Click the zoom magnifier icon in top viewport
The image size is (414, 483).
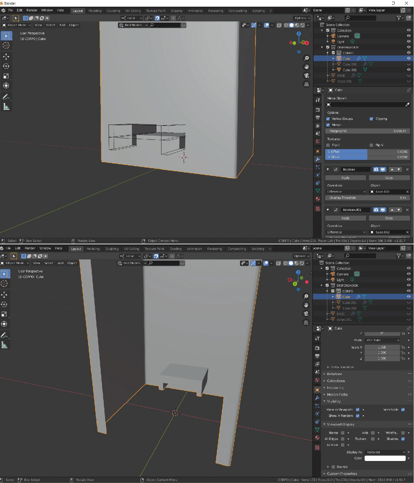point(307,58)
